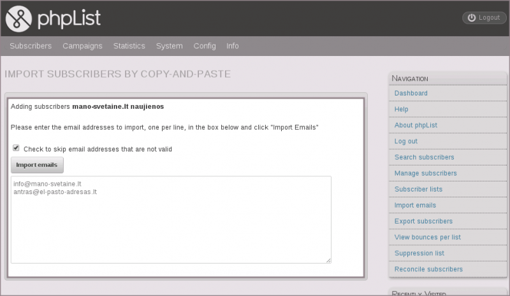The image size is (510, 296).
Task: Open Suppression list link
Action: click(x=419, y=253)
